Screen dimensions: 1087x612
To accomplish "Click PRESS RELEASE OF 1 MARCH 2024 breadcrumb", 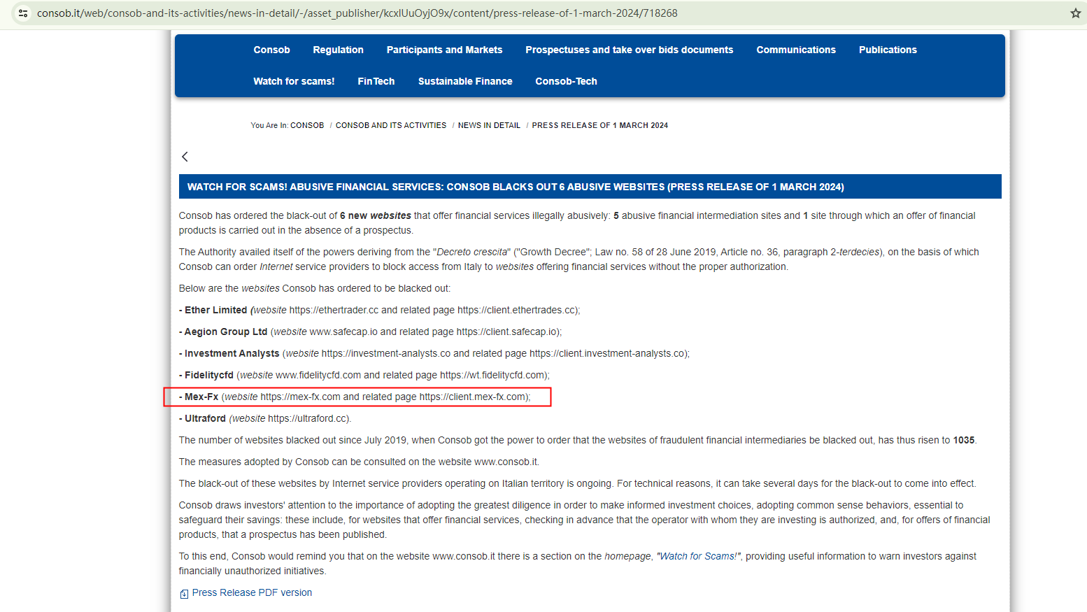I will coord(599,125).
